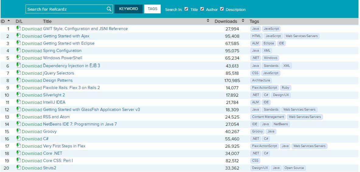This screenshot has height=172, width=360.
Task: Switch to the KEYWORD search tab
Action: (128, 9)
